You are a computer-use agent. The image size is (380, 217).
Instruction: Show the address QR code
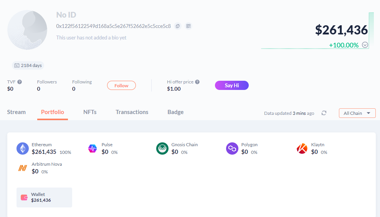188,26
